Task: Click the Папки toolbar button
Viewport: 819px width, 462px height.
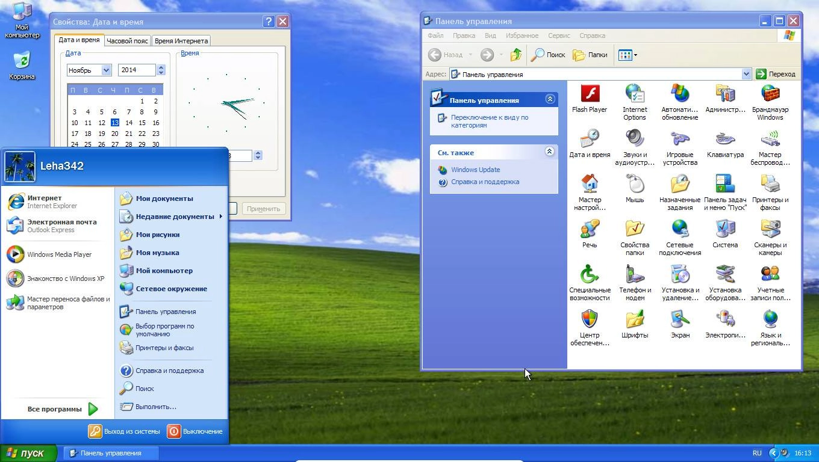Action: coord(590,55)
